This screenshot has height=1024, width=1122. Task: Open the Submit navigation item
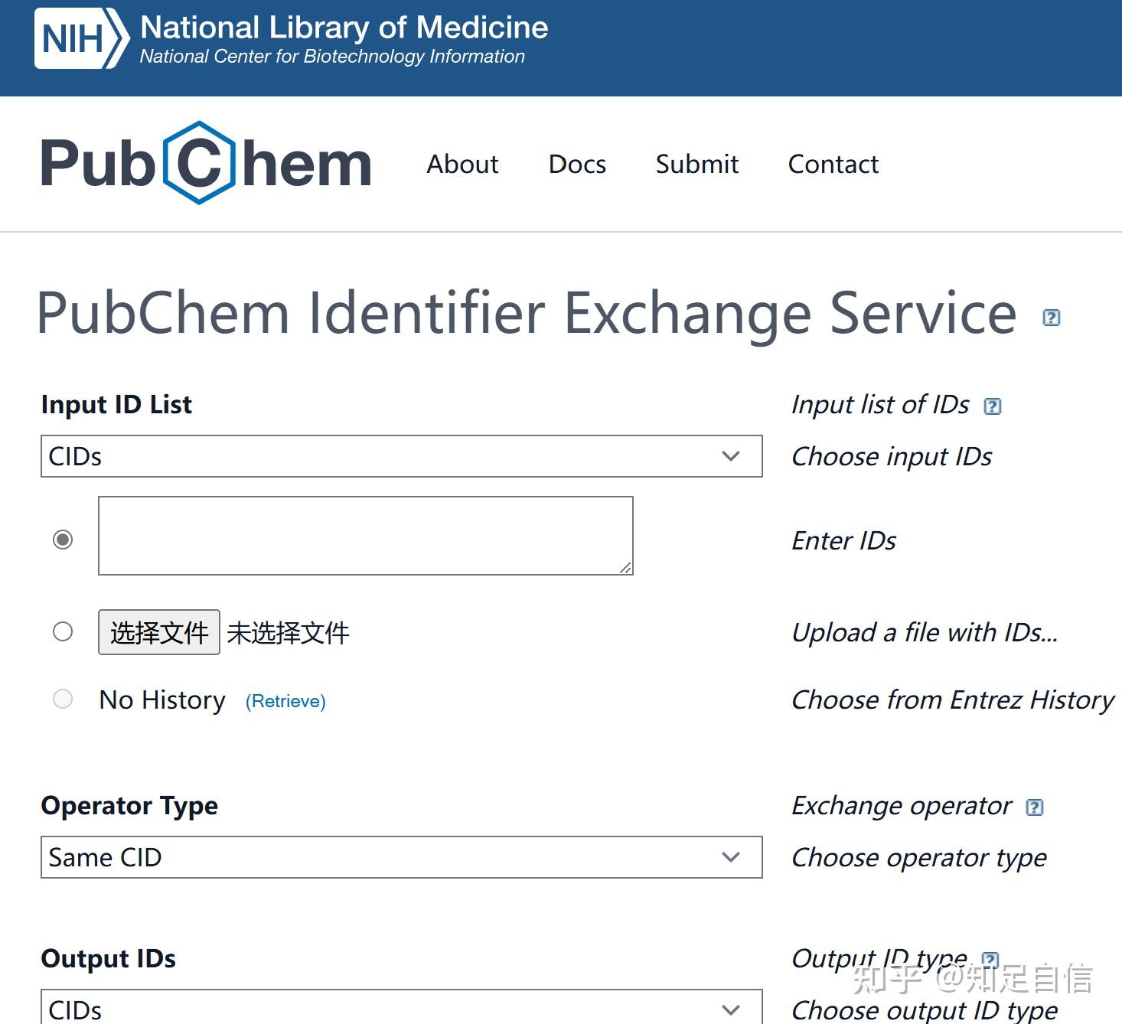coord(696,164)
